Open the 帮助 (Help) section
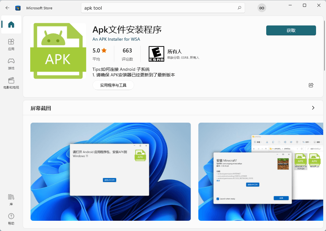This screenshot has width=326, height=231. tap(11, 218)
